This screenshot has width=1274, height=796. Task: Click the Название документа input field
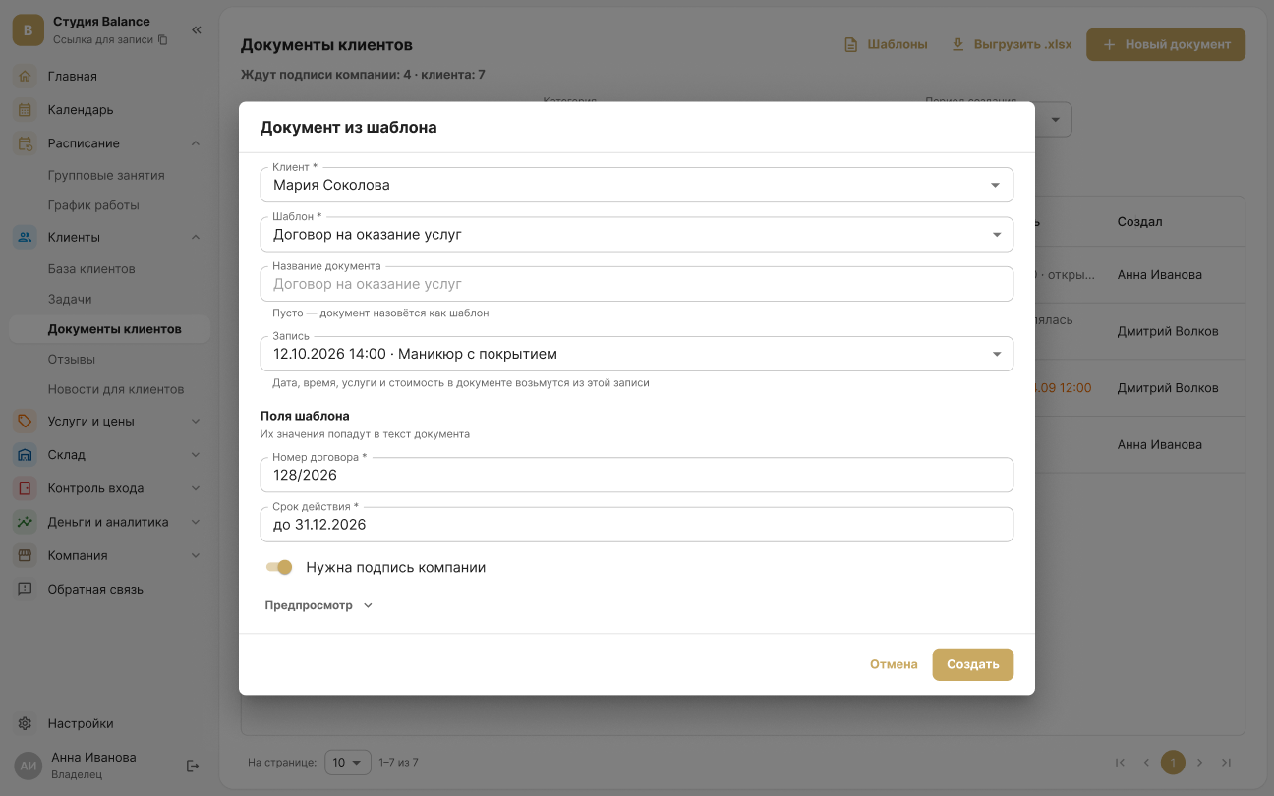click(637, 284)
